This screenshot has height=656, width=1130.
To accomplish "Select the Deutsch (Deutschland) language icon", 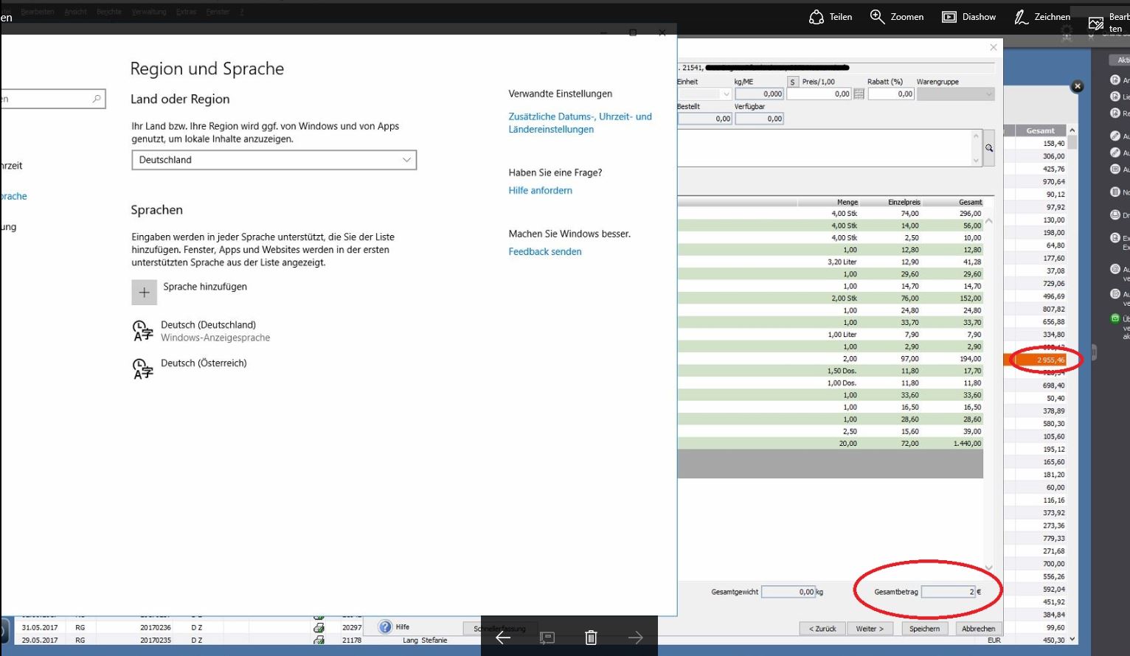I will (142, 330).
